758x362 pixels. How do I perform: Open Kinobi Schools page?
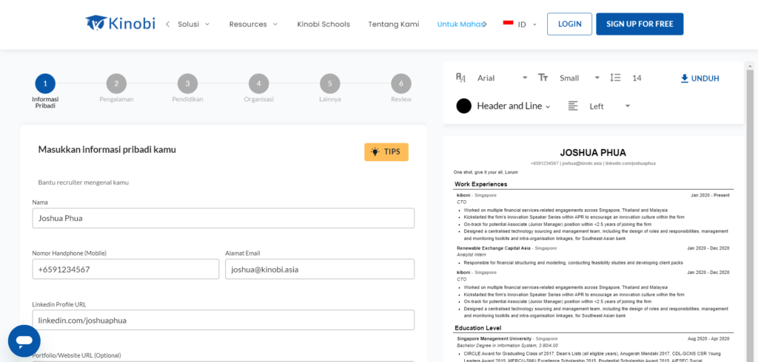[323, 24]
